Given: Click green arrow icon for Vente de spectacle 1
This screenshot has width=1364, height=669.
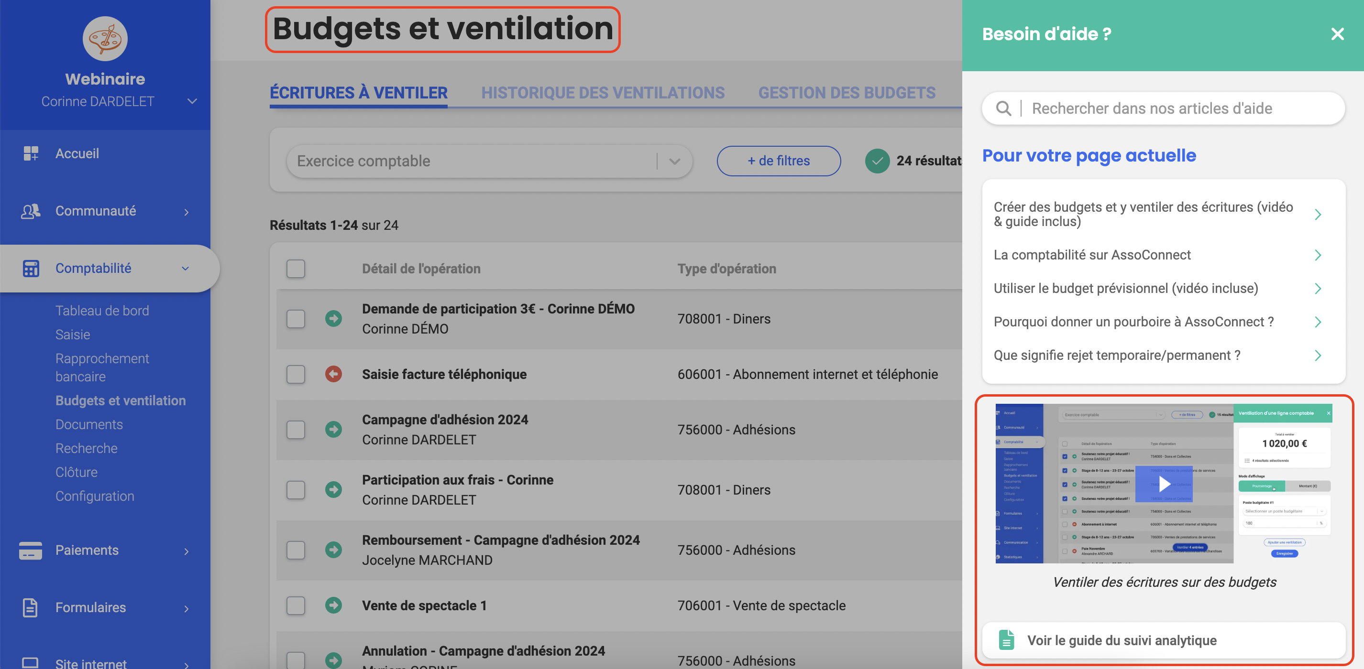Looking at the screenshot, I should 333,605.
